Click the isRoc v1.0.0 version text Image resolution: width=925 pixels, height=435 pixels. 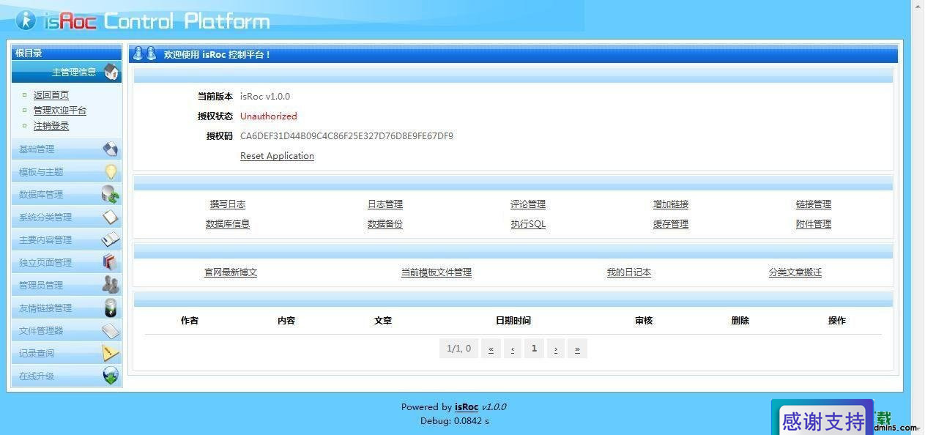265,97
